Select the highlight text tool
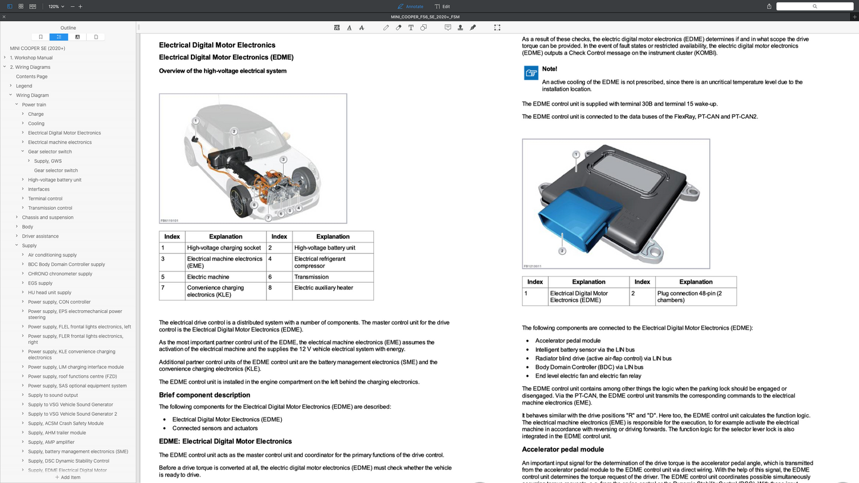Screen dimensions: 859x483 (336, 27)
